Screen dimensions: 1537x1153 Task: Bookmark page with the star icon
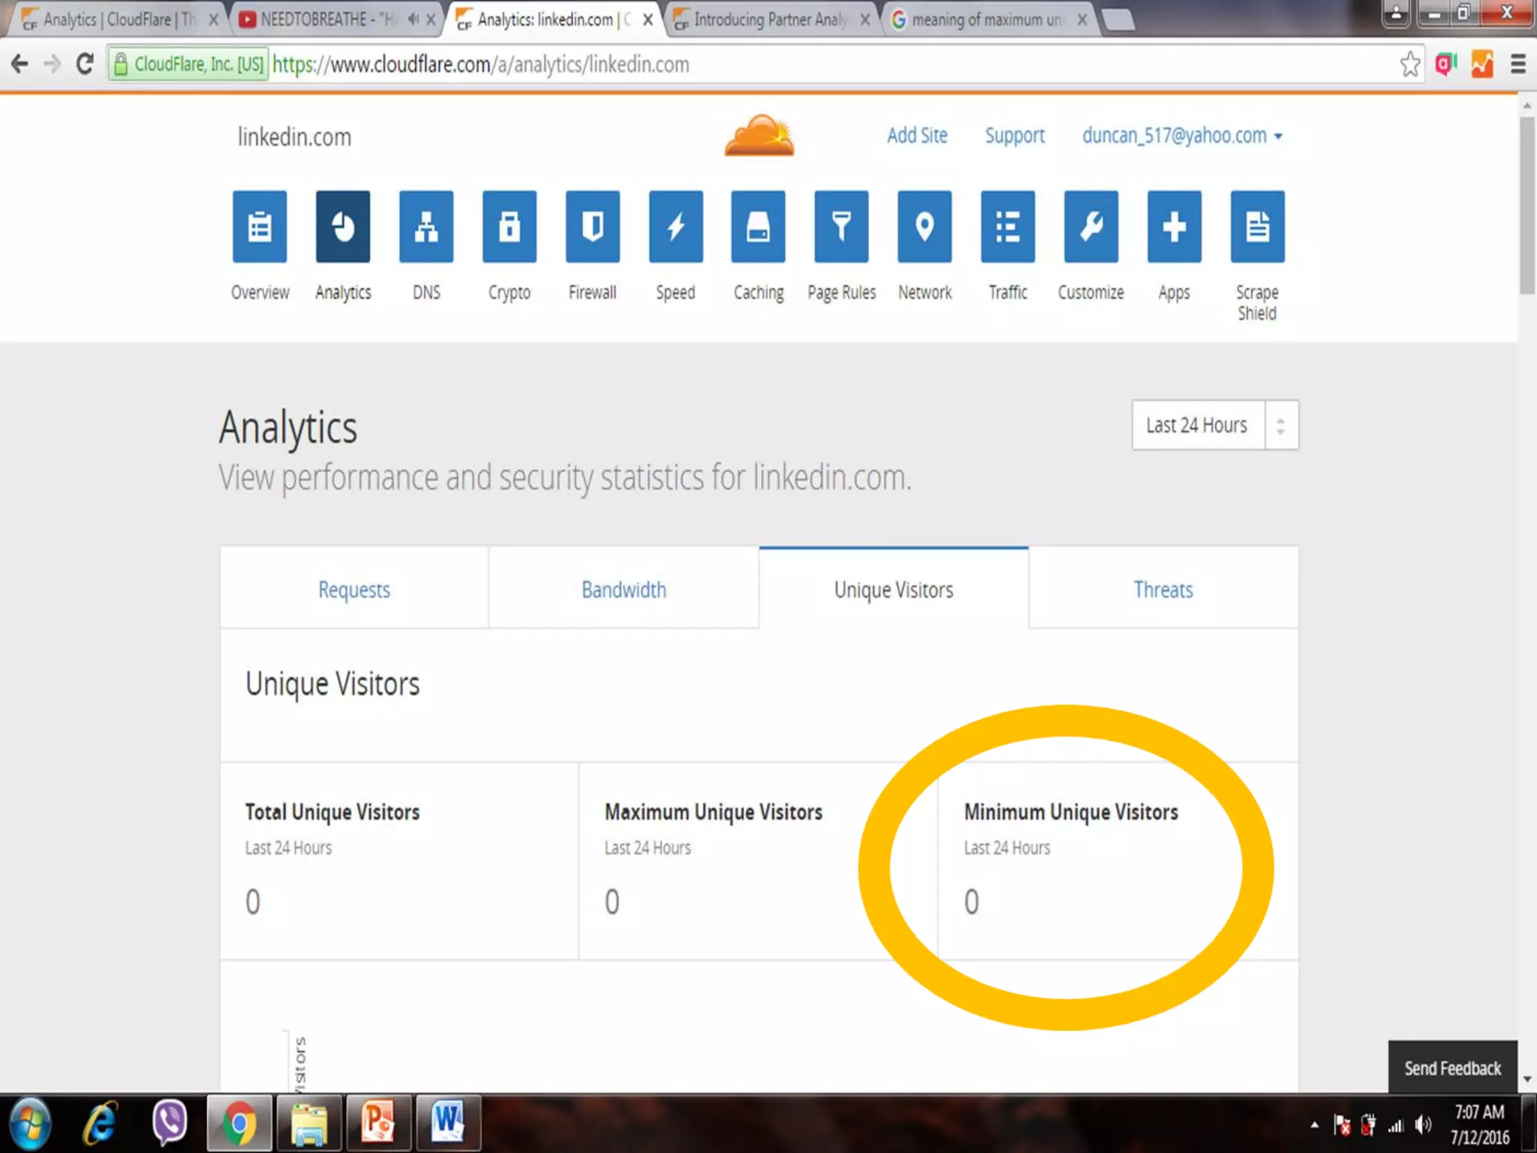(x=1409, y=65)
